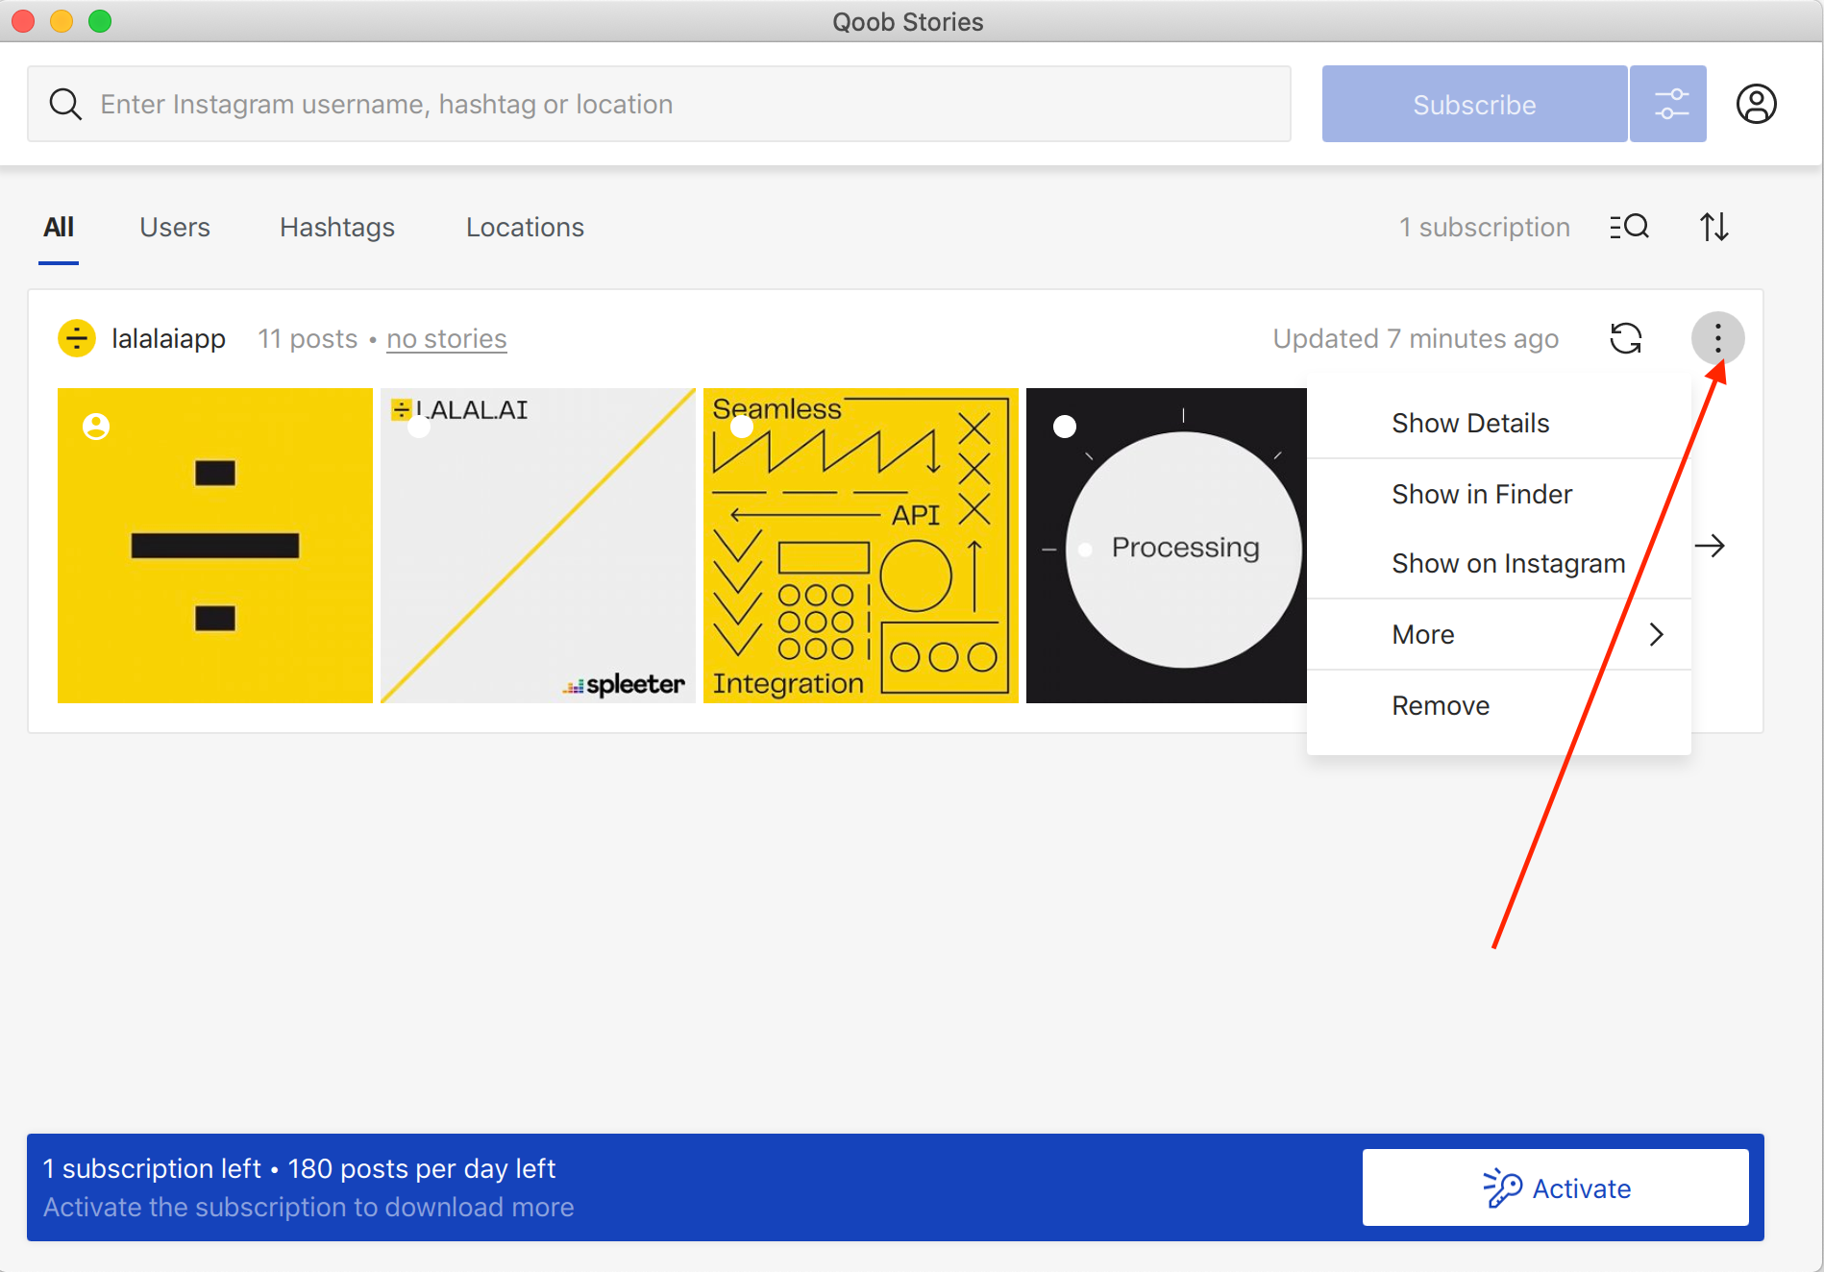Focus the Instagram username search field
Viewport: 1824px width, 1272px height.
[659, 104]
